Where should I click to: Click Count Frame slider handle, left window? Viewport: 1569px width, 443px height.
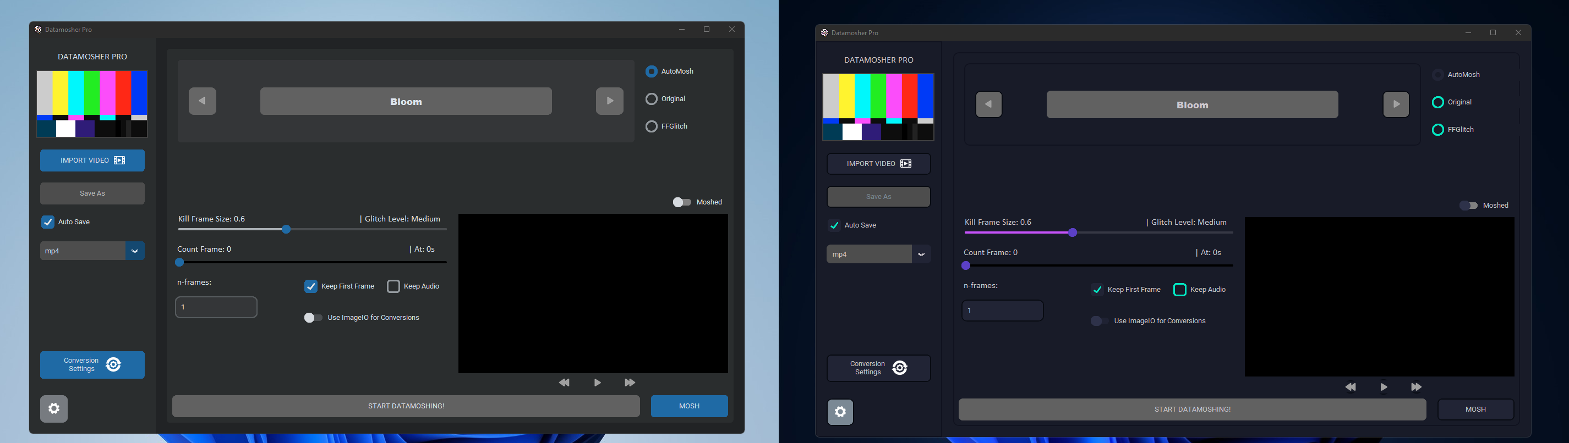click(179, 262)
